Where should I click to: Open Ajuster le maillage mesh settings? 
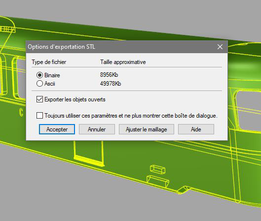click(x=147, y=129)
